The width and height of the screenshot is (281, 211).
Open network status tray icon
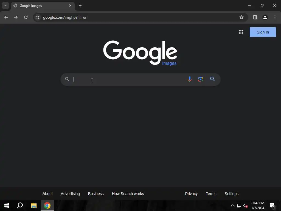click(x=239, y=206)
